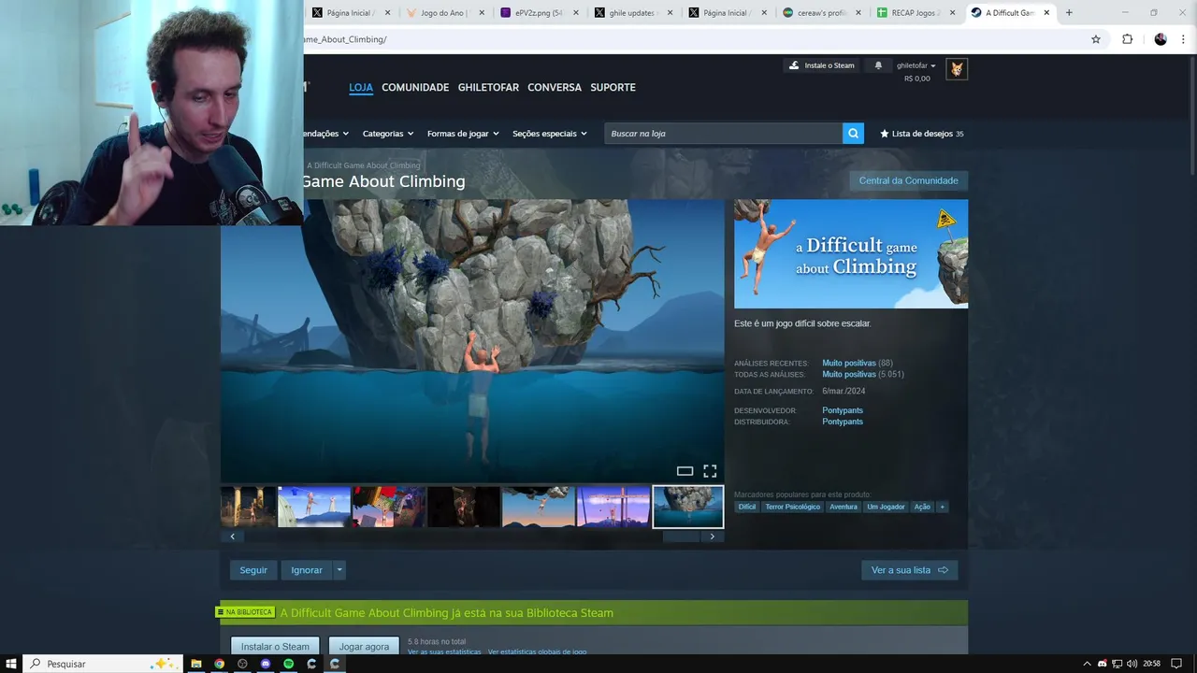The height and width of the screenshot is (673, 1197).
Task: Open distributor Pontypants link
Action: (x=842, y=422)
